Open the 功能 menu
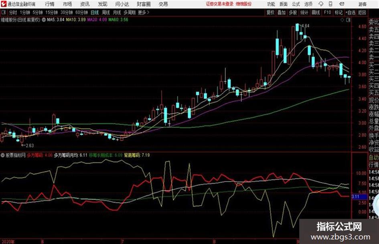Image resolution: width=379 pixels, height=244 pixels. coord(271,4)
